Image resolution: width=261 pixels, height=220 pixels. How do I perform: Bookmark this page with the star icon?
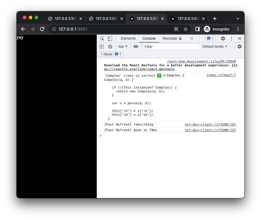186,29
